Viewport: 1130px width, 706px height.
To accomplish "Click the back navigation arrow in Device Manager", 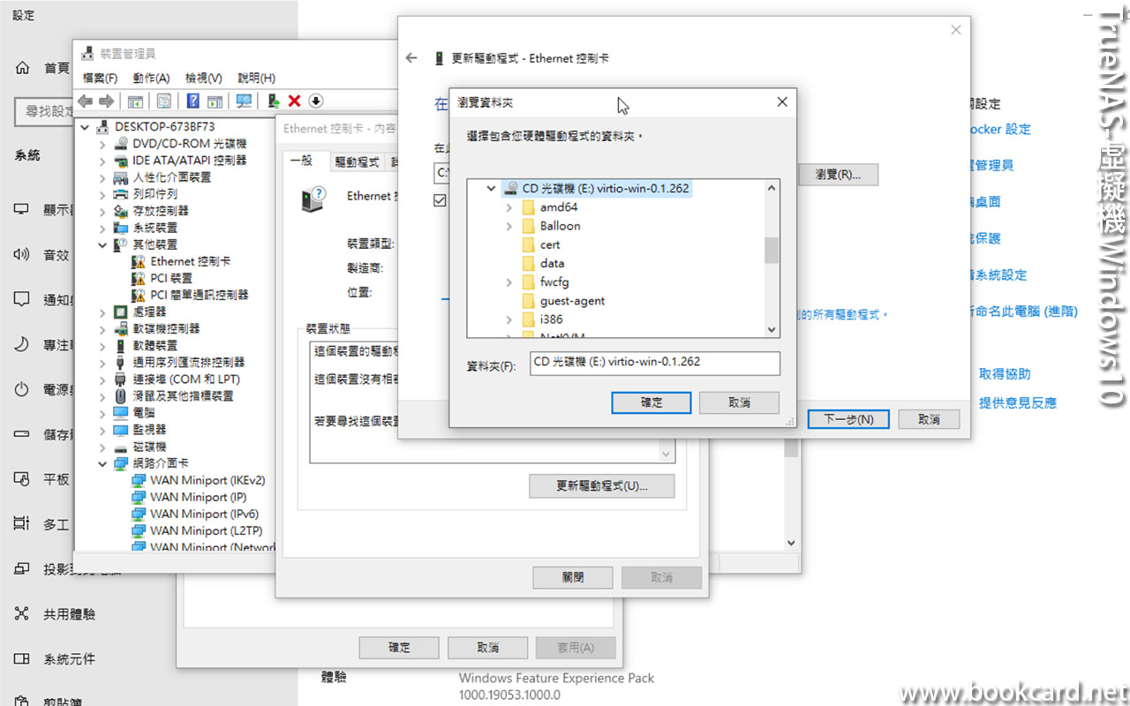I will coord(85,101).
